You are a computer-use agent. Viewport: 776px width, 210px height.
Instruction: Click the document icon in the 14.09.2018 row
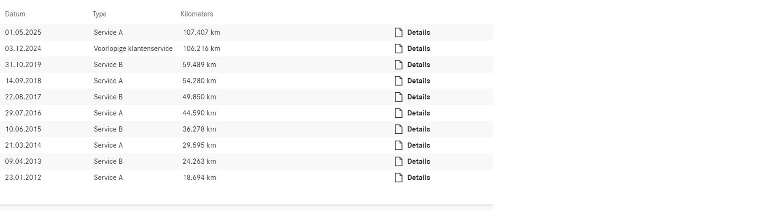coord(399,81)
